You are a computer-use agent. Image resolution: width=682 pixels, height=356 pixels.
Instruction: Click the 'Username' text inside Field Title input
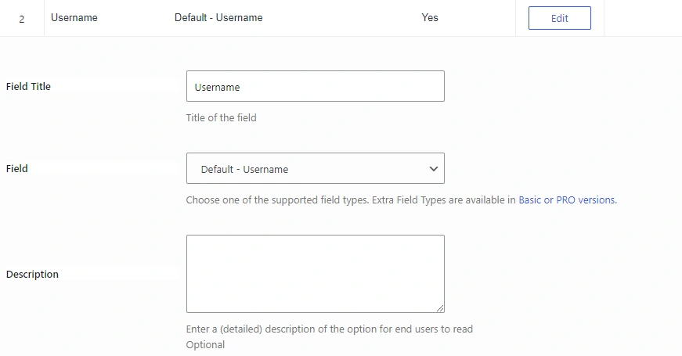tap(217, 88)
